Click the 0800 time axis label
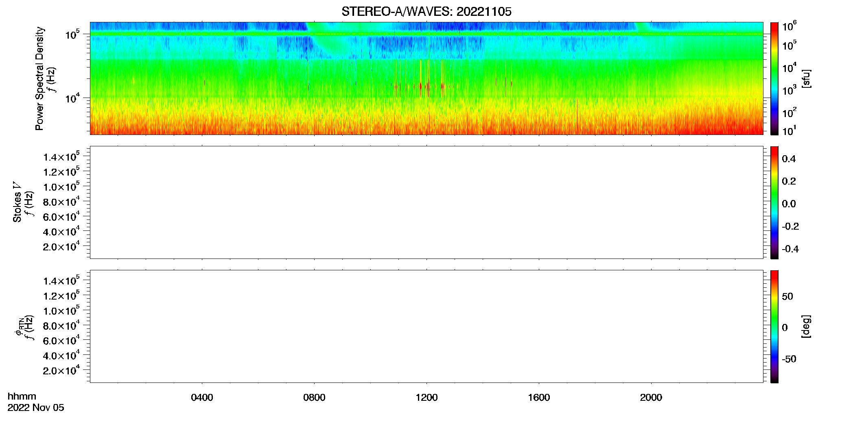This screenshot has width=853, height=439. pyautogui.click(x=314, y=398)
